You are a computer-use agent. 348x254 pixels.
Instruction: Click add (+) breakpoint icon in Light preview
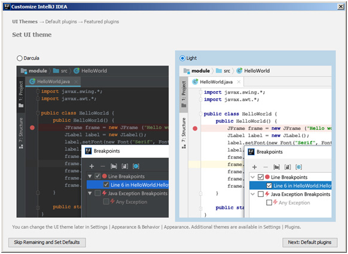coord(255,167)
